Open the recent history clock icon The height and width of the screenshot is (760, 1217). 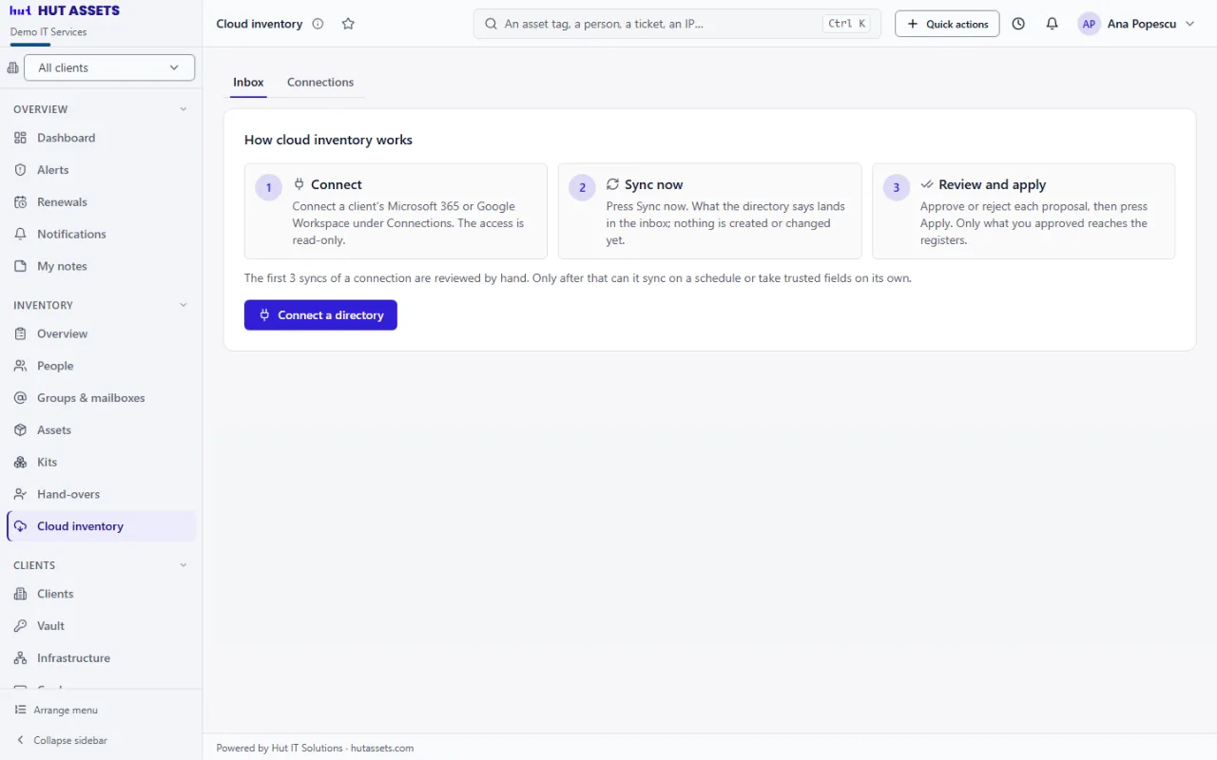pyautogui.click(x=1018, y=24)
